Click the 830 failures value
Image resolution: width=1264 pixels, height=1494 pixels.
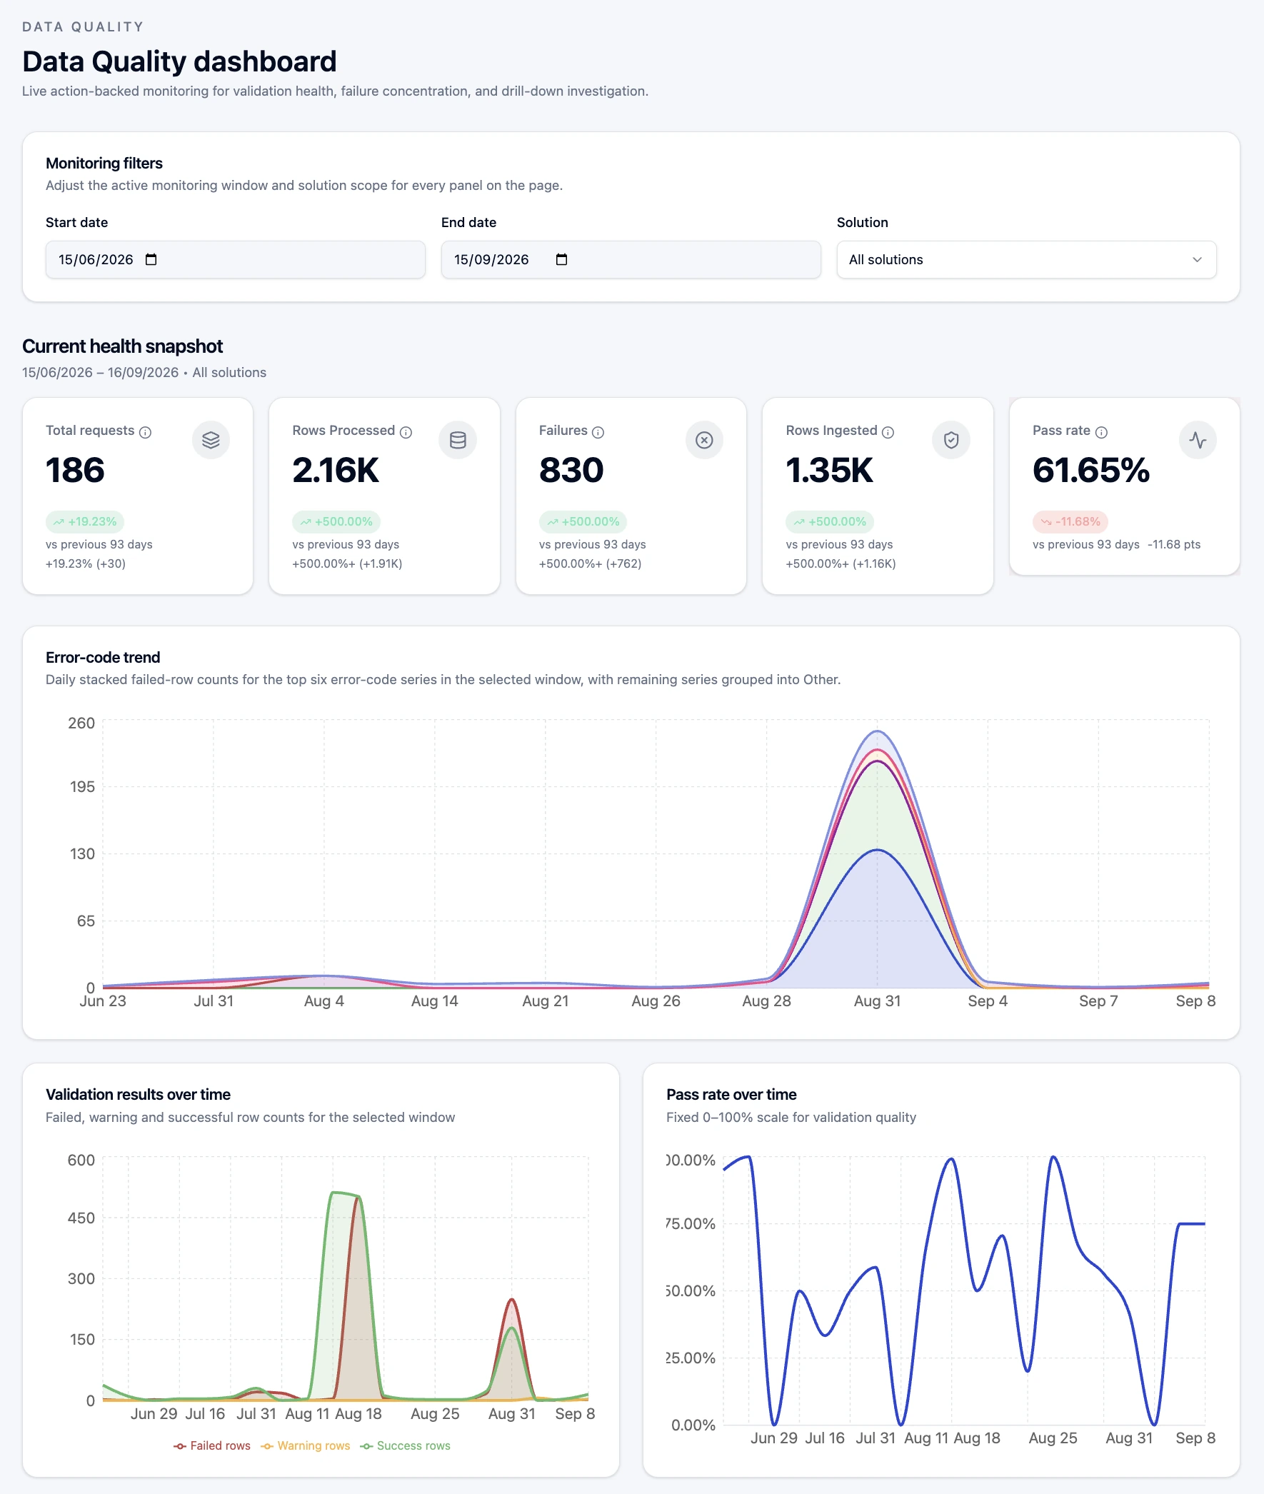(x=571, y=471)
